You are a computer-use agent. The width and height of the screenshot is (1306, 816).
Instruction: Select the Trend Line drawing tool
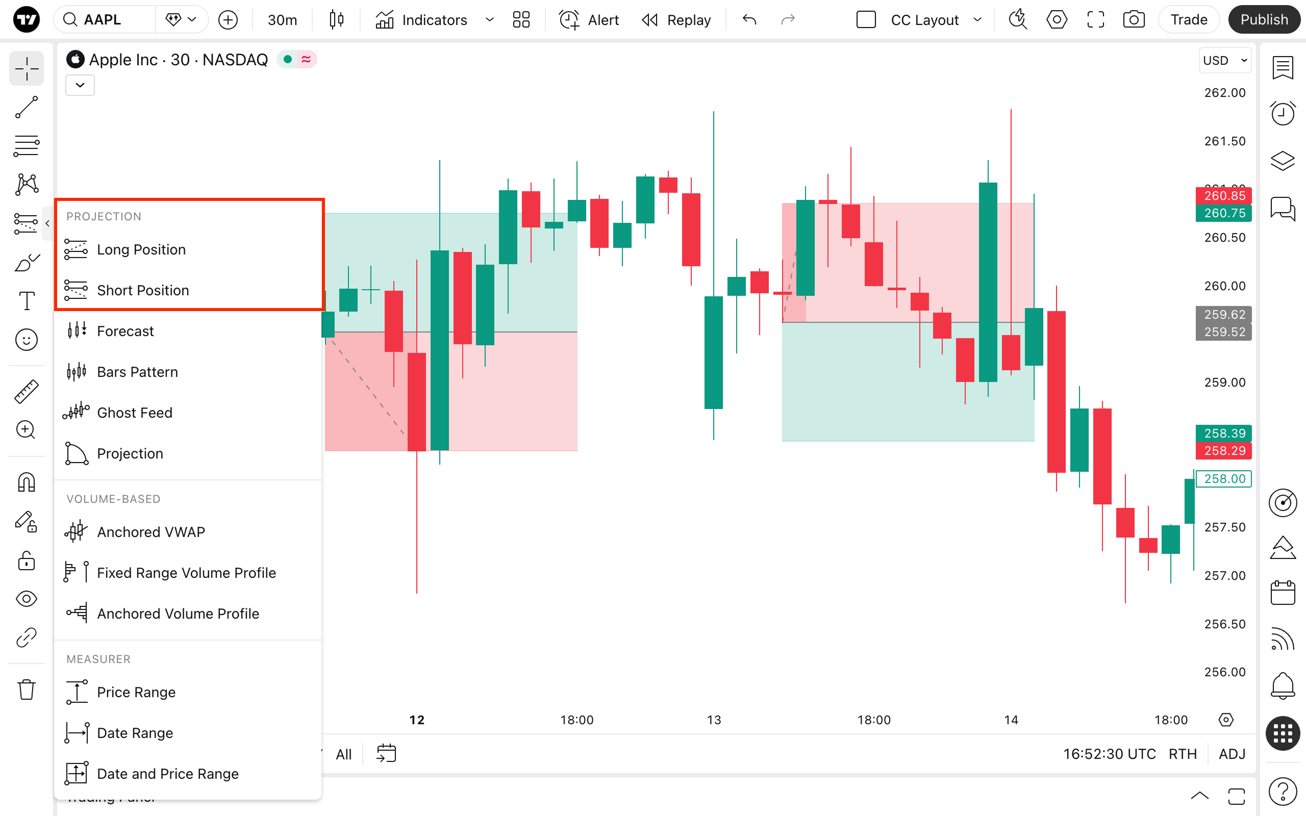tap(26, 108)
